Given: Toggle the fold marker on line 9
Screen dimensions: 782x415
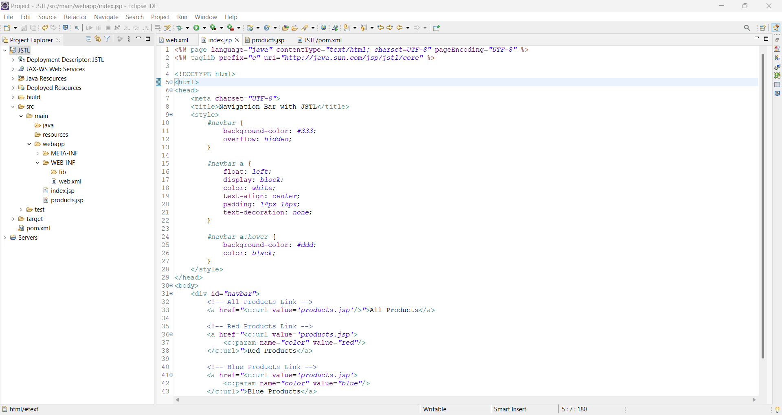Looking at the screenshot, I should point(172,115).
